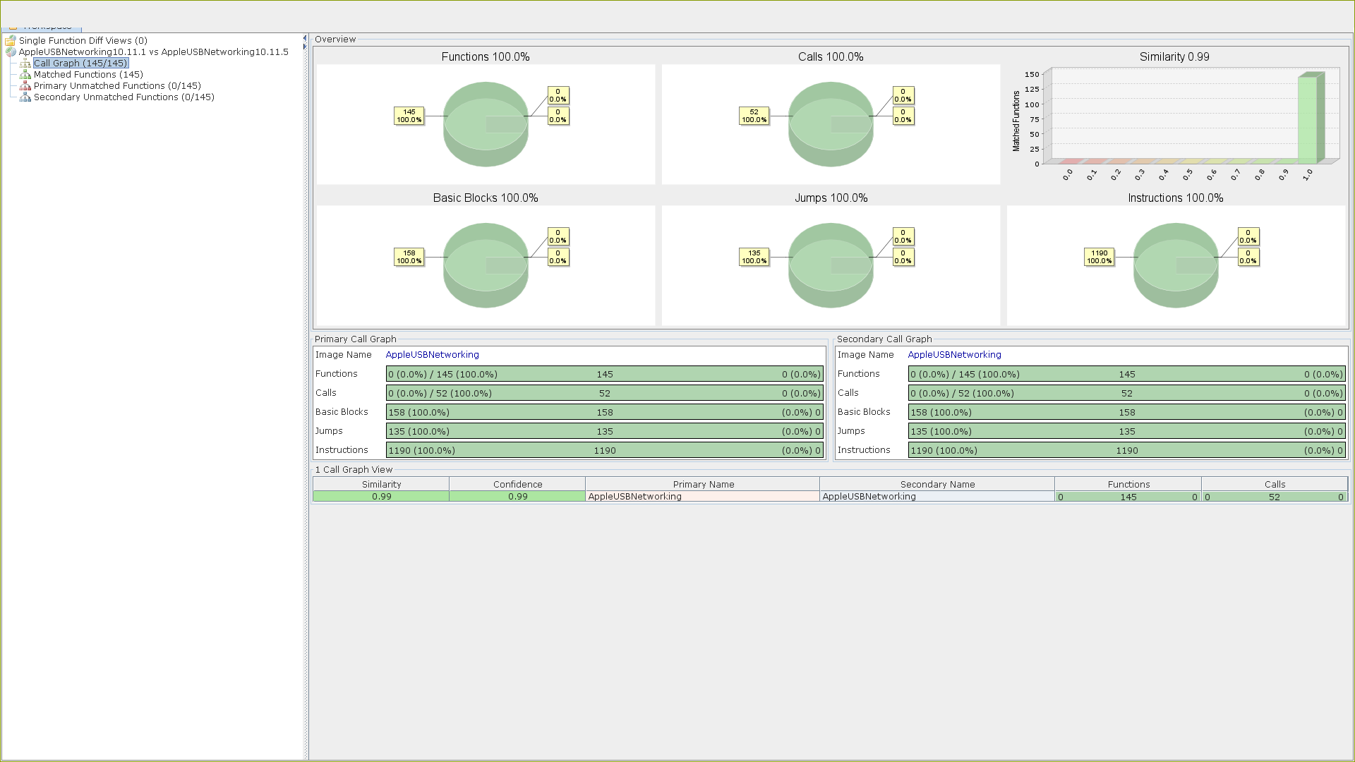Screen dimensions: 1355x762
Task: Click the Call Graph tree node icon
Action: [x=25, y=64]
